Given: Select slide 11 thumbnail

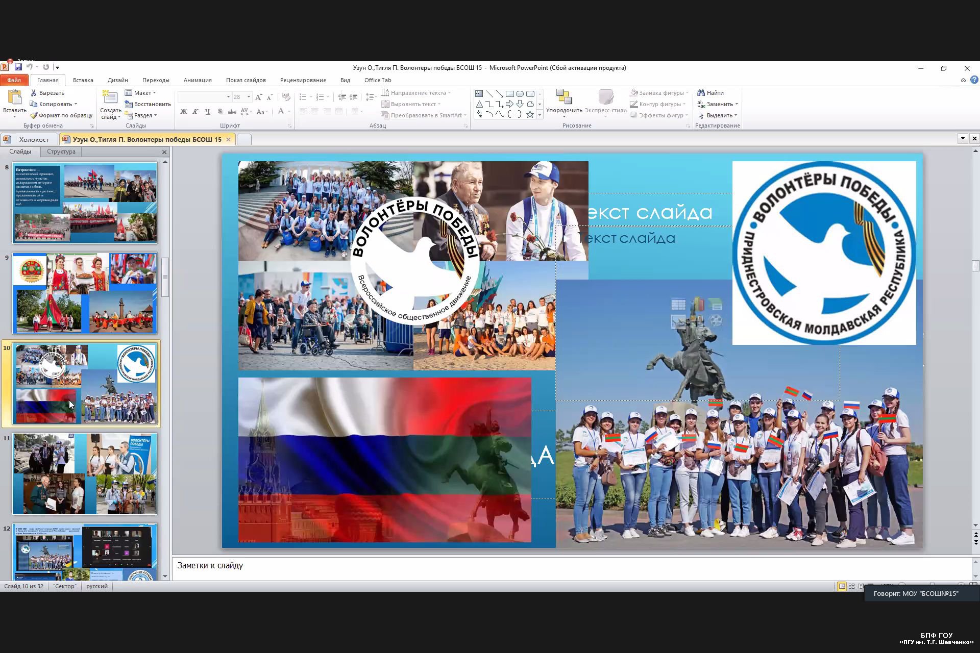Looking at the screenshot, I should (x=85, y=474).
